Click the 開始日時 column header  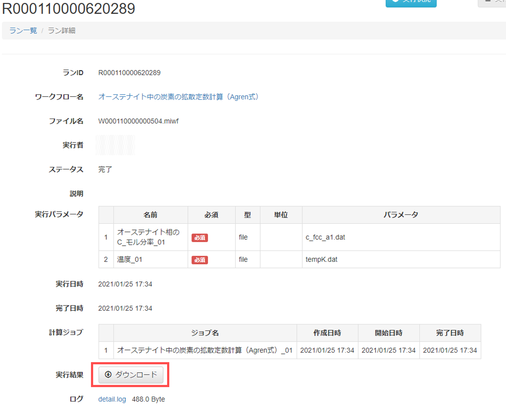[389, 333]
